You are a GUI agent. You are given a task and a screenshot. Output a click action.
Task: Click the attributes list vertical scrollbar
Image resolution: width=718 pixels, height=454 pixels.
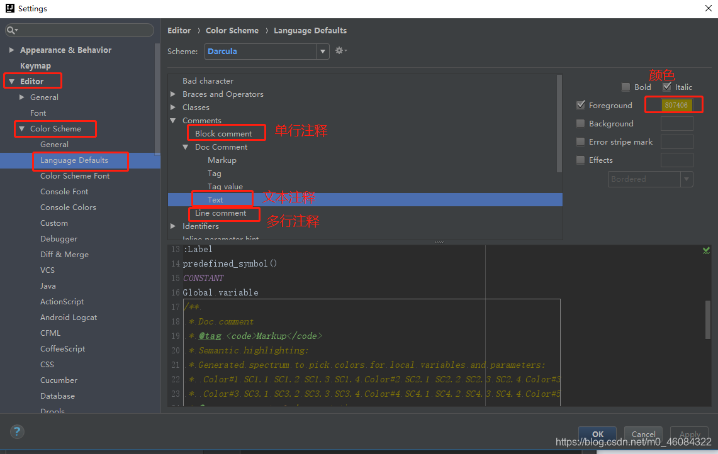point(559,124)
